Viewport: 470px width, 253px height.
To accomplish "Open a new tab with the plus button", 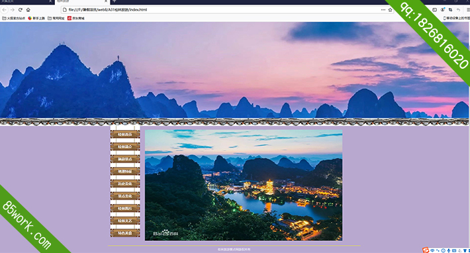I will (115, 1).
